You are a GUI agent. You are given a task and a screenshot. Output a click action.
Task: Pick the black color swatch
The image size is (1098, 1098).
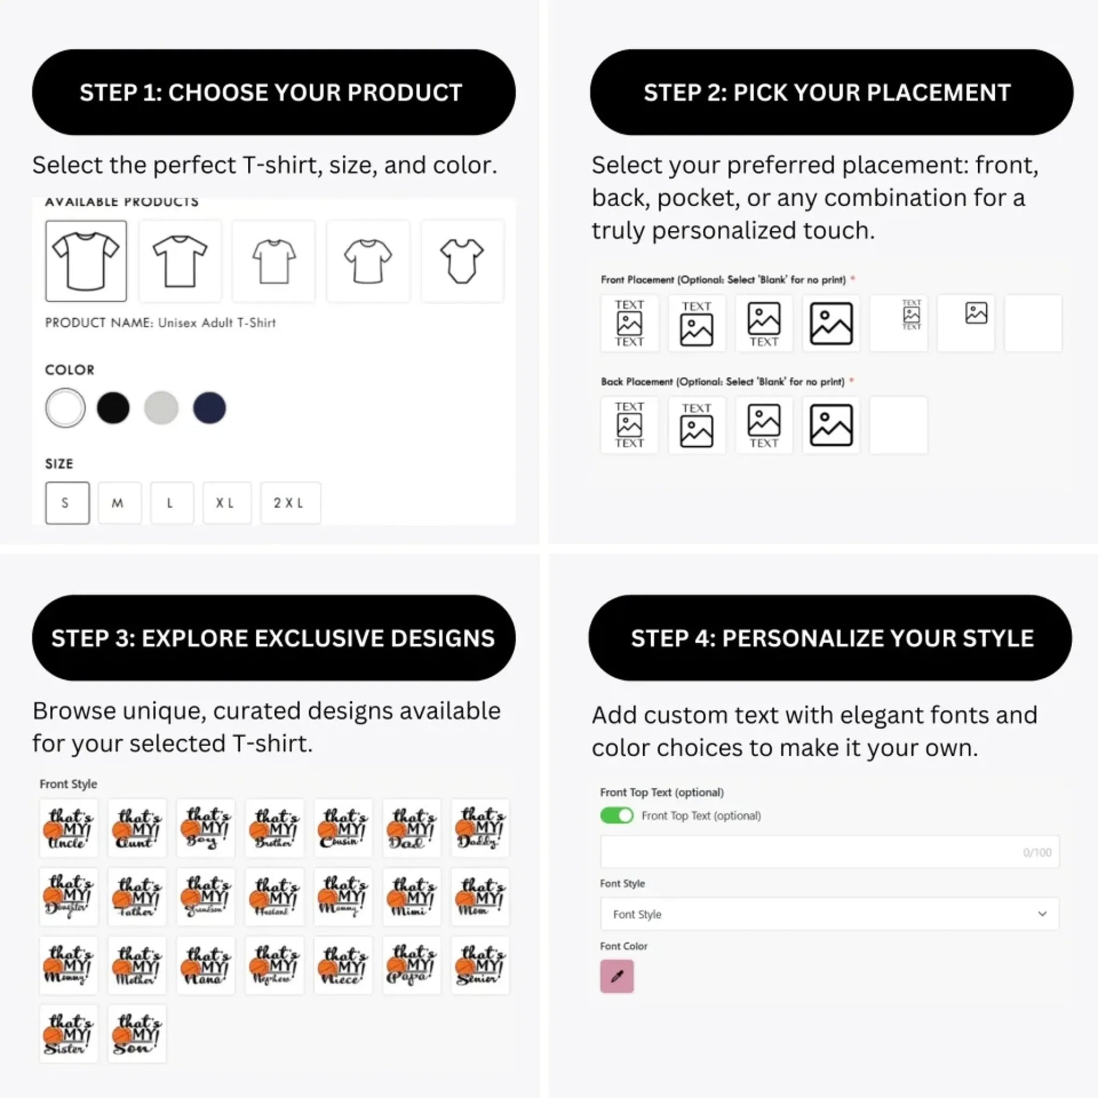tap(113, 407)
